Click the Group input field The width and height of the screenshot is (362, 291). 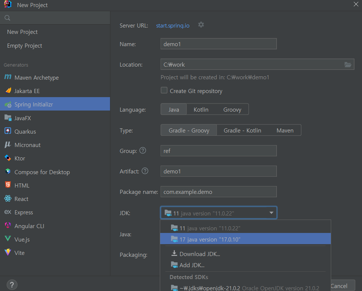click(219, 151)
